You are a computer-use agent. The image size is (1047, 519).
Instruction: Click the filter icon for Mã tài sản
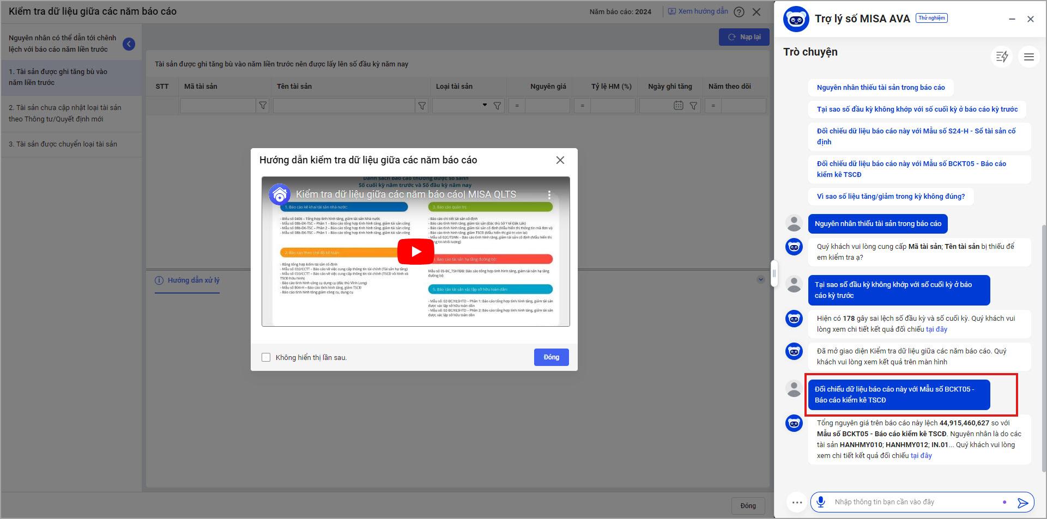pos(263,106)
